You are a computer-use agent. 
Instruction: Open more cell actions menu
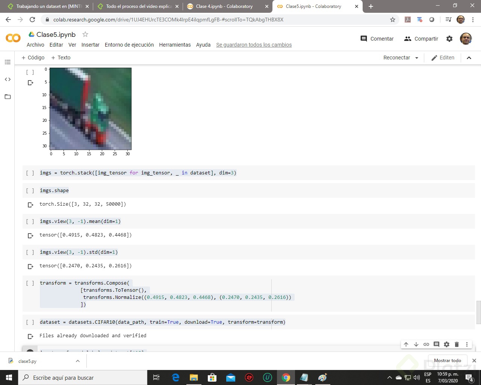[467, 344]
